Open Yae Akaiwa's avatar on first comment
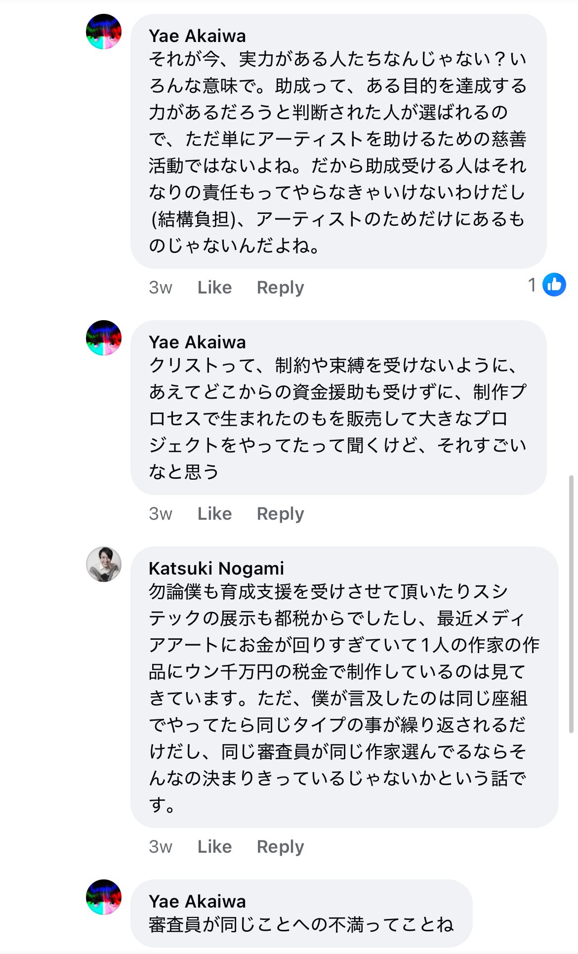This screenshot has width=578, height=954. tap(104, 32)
